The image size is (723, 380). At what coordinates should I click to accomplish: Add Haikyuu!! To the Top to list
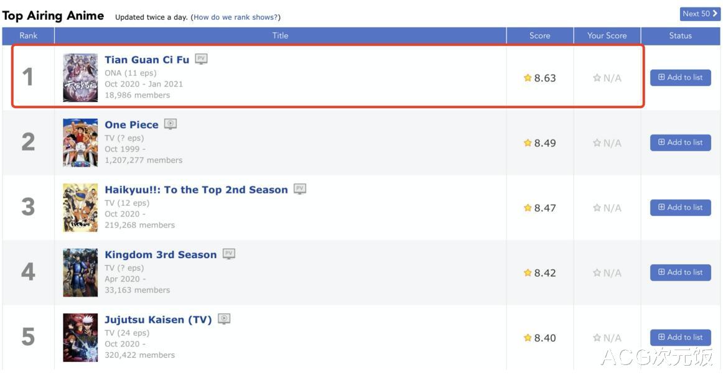681,208
